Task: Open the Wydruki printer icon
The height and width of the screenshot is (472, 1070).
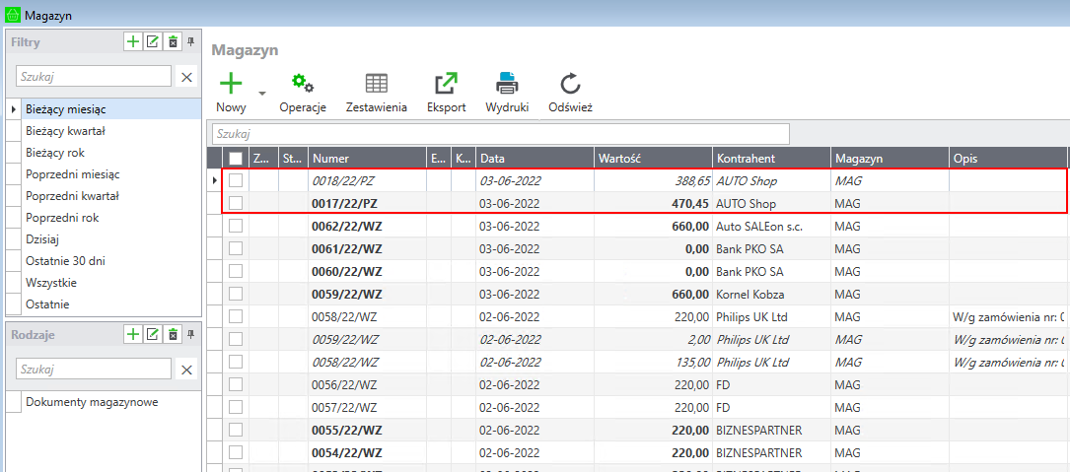Action: 507,84
